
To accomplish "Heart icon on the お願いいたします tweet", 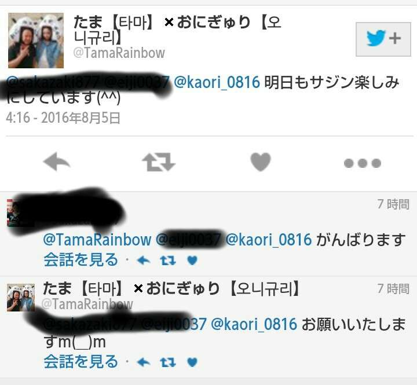I will (192, 362).
